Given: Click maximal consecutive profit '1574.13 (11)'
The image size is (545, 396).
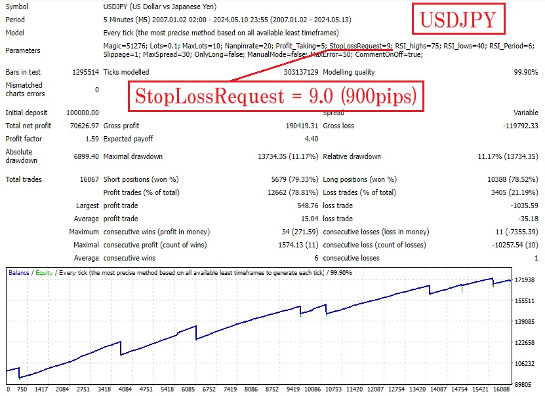Looking at the screenshot, I should (x=298, y=245).
